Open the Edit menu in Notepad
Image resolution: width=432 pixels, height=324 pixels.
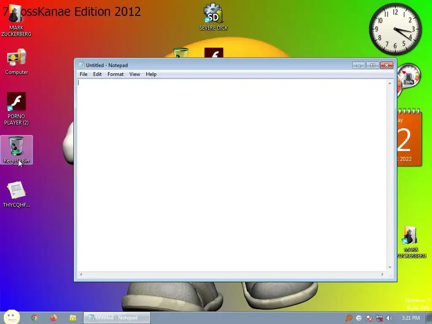pyautogui.click(x=97, y=74)
